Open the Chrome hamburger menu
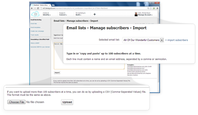The height and width of the screenshot is (115, 198). pos(157,8)
